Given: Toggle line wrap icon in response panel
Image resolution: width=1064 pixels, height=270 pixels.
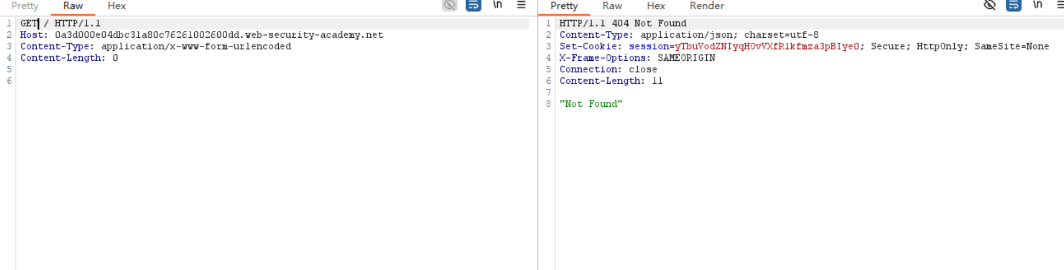Looking at the screenshot, I should (x=1013, y=5).
